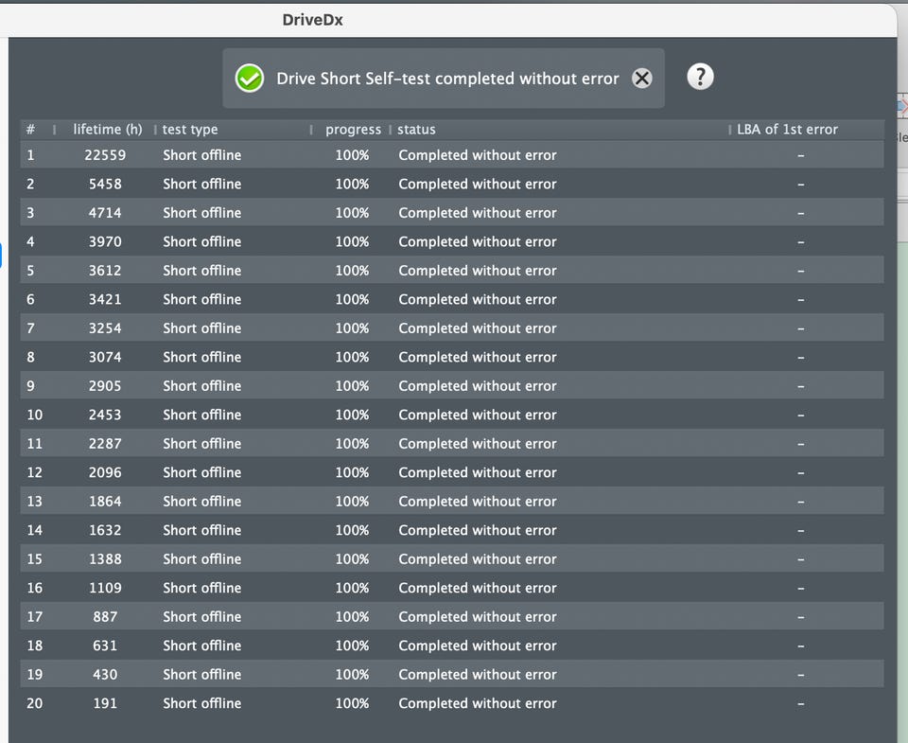Click 'Short offline' in the 5458 row
The height and width of the screenshot is (743, 908).
[x=202, y=185]
